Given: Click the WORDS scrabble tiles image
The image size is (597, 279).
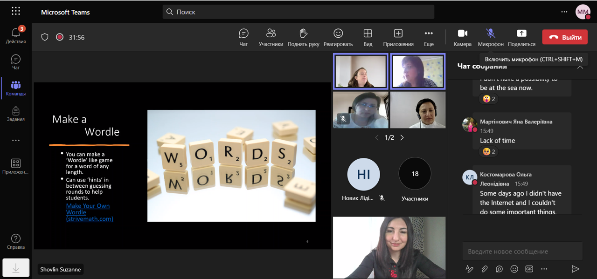Looking at the screenshot, I should pyautogui.click(x=231, y=166).
